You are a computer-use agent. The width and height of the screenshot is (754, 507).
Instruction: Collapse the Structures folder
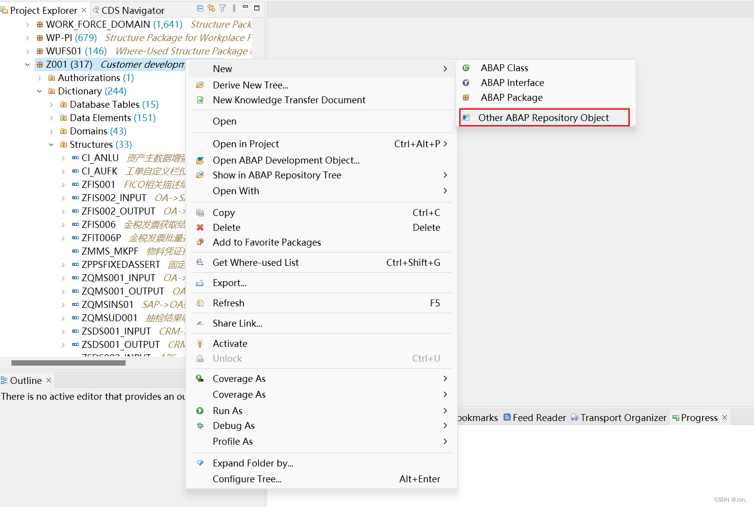pos(51,144)
